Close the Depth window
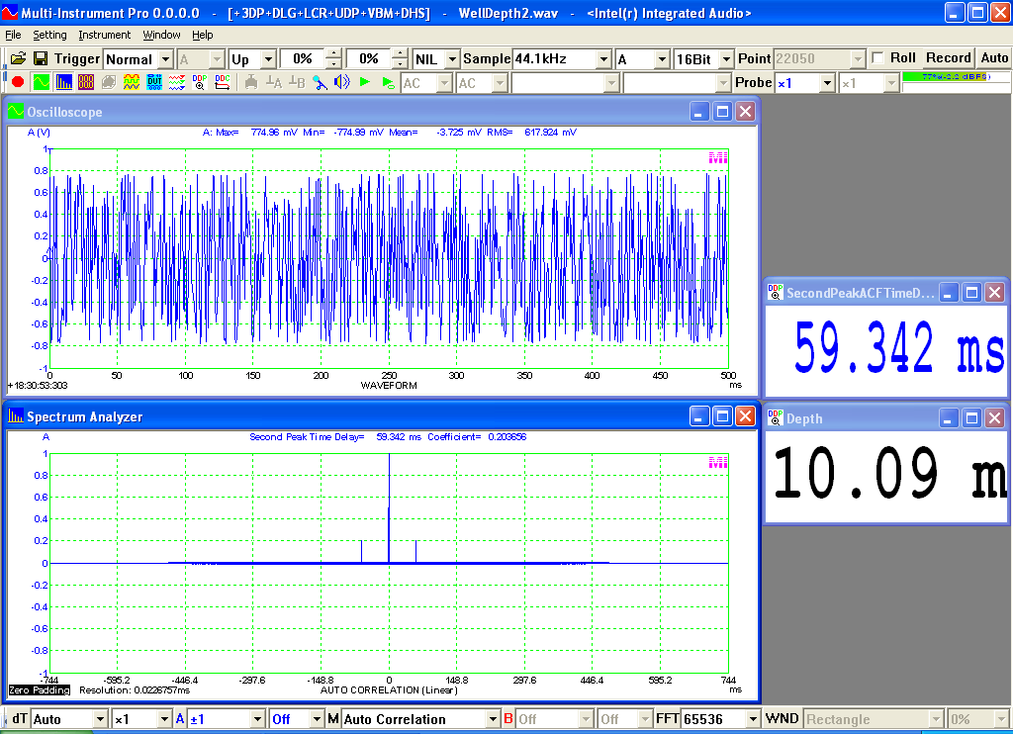Image resolution: width=1013 pixels, height=734 pixels. 995,418
